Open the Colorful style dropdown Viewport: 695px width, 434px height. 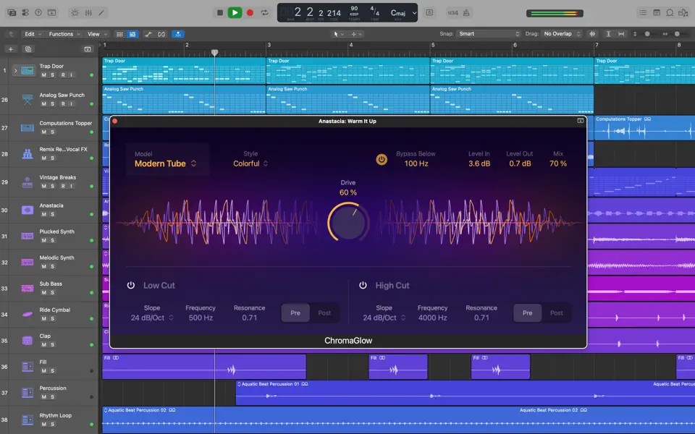(x=250, y=163)
